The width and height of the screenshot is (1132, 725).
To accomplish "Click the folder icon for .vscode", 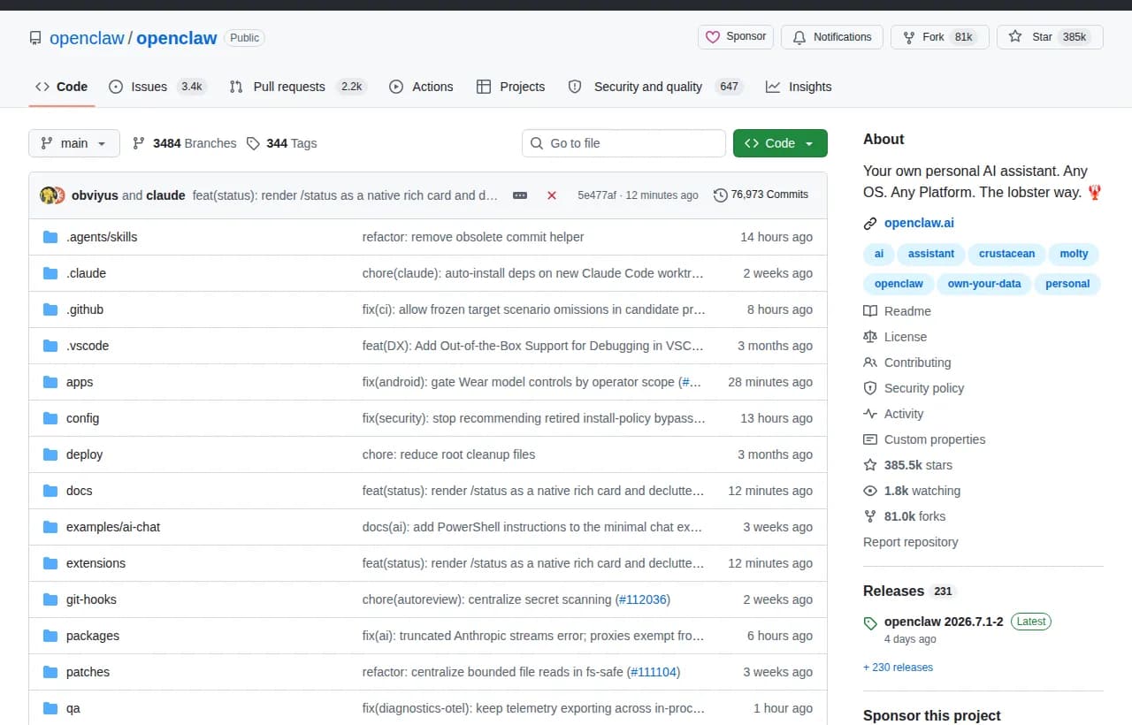I will 50,346.
